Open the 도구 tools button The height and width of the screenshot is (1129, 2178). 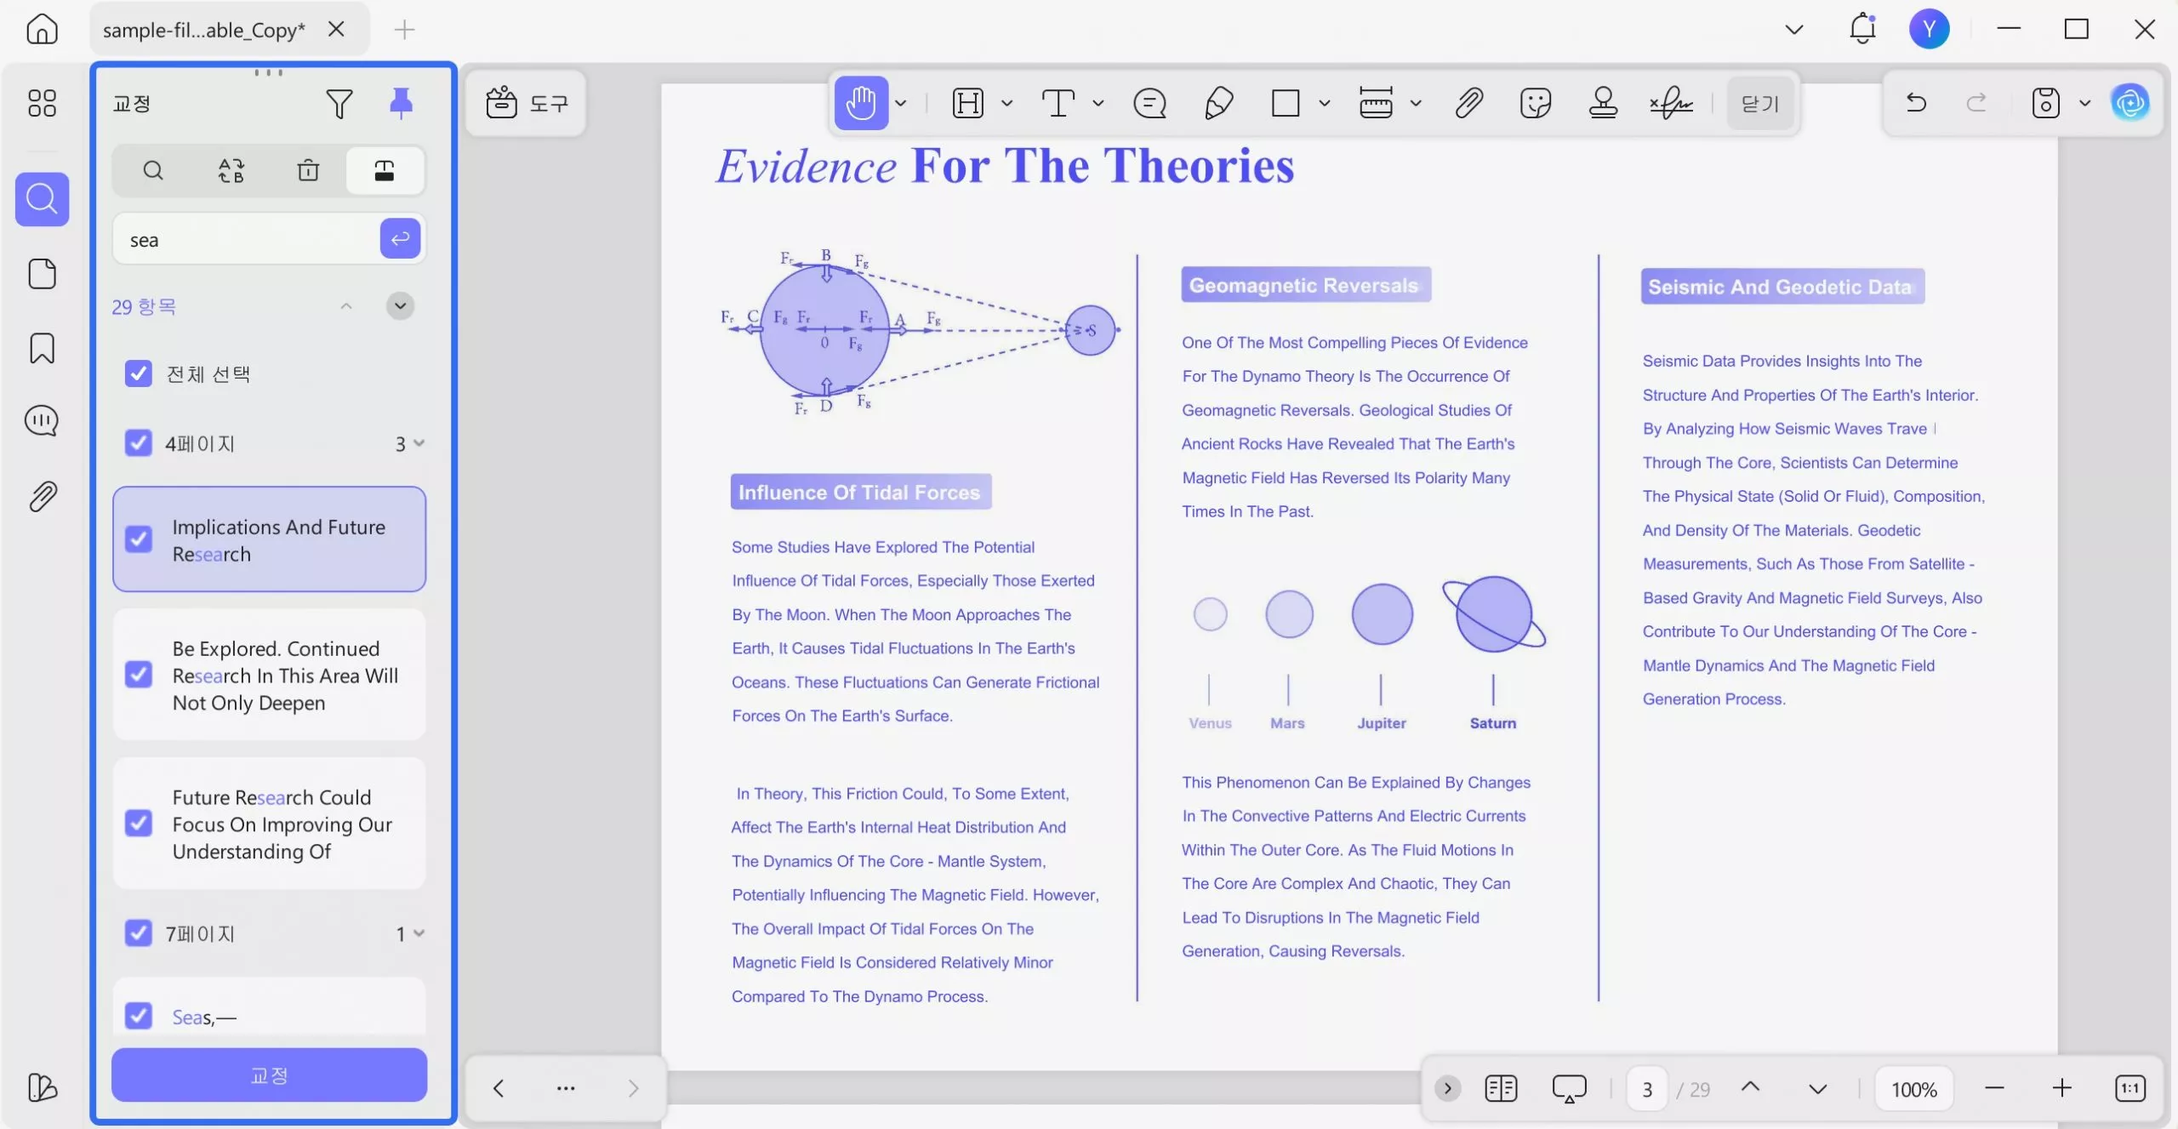[x=526, y=104]
